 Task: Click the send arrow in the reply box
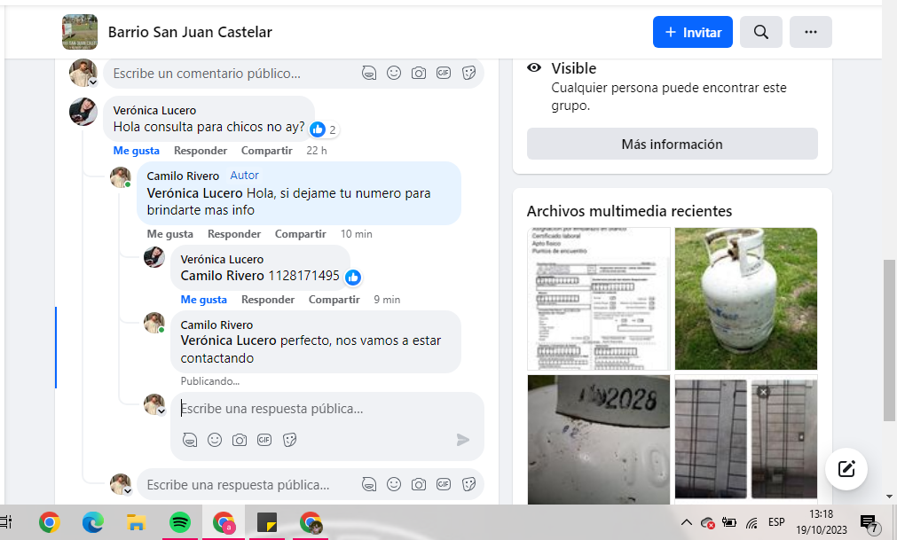pyautogui.click(x=463, y=440)
